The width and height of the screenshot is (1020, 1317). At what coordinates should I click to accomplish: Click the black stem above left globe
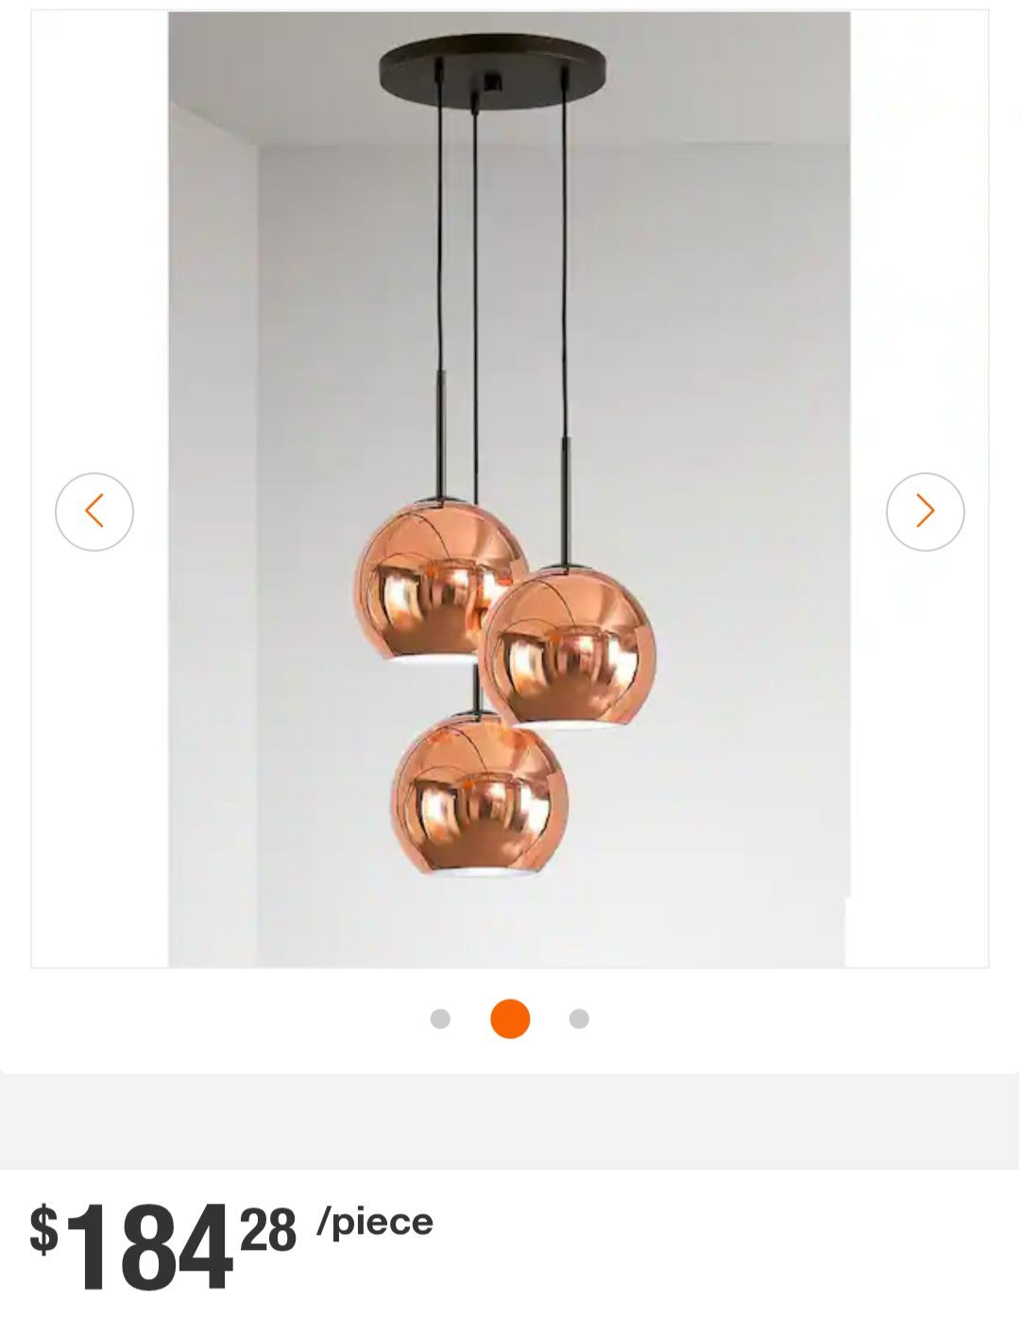pos(440,432)
